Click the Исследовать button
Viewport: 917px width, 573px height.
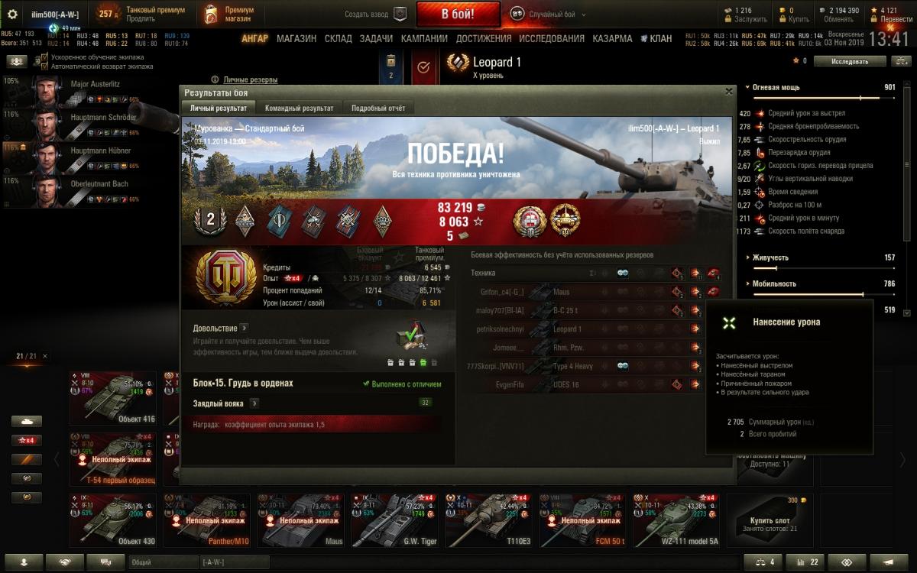pos(850,61)
